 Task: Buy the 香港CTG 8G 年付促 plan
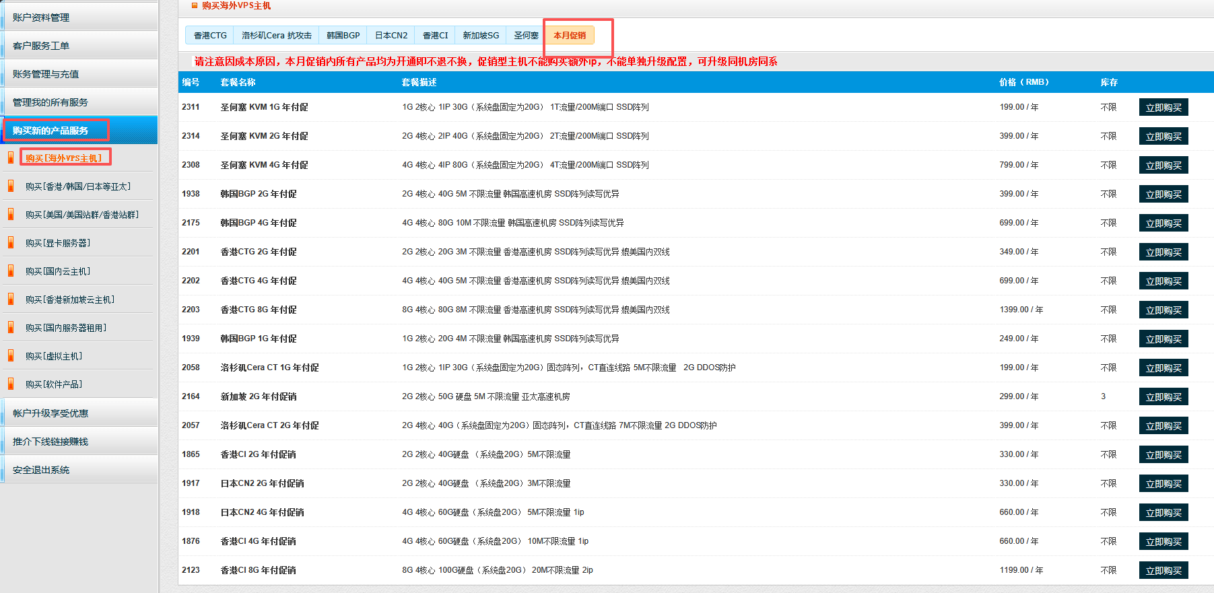1164,310
